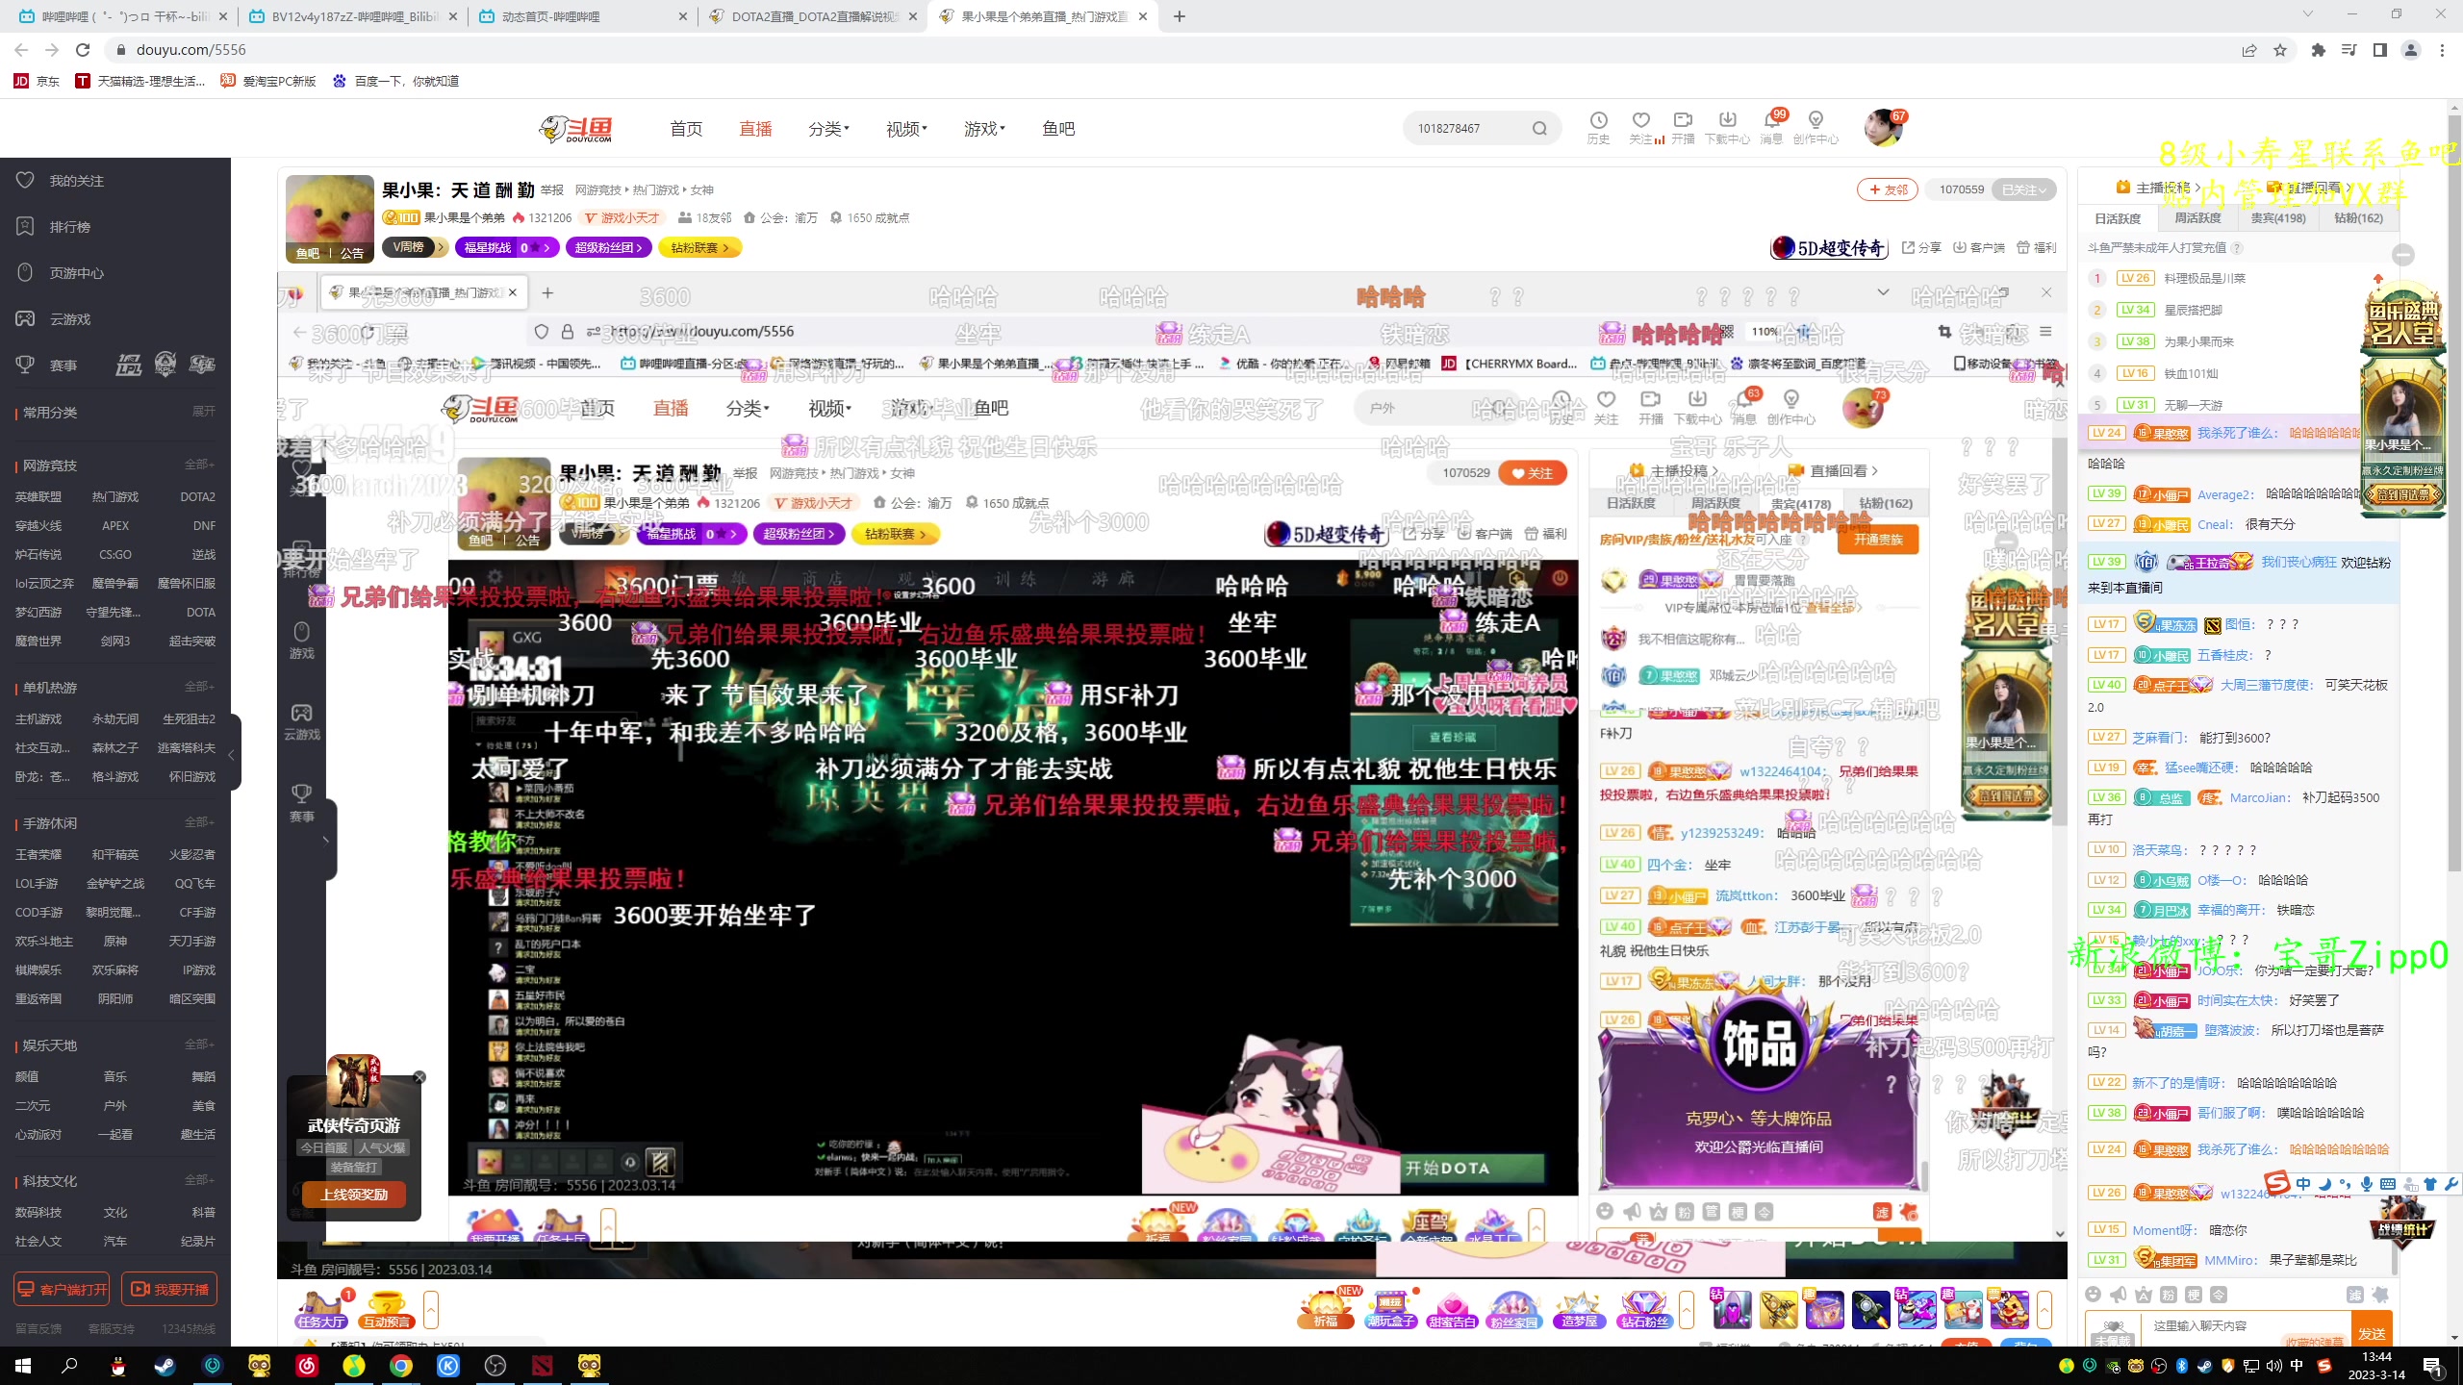Bookmark this page with the star icon
This screenshot has height=1385, width=2463.
[2280, 50]
